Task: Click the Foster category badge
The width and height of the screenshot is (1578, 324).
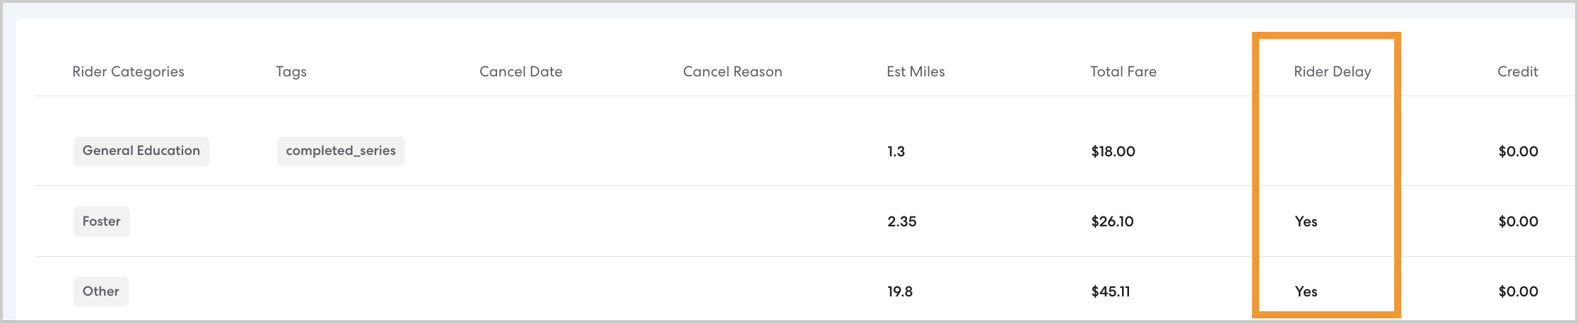Action: [x=102, y=221]
